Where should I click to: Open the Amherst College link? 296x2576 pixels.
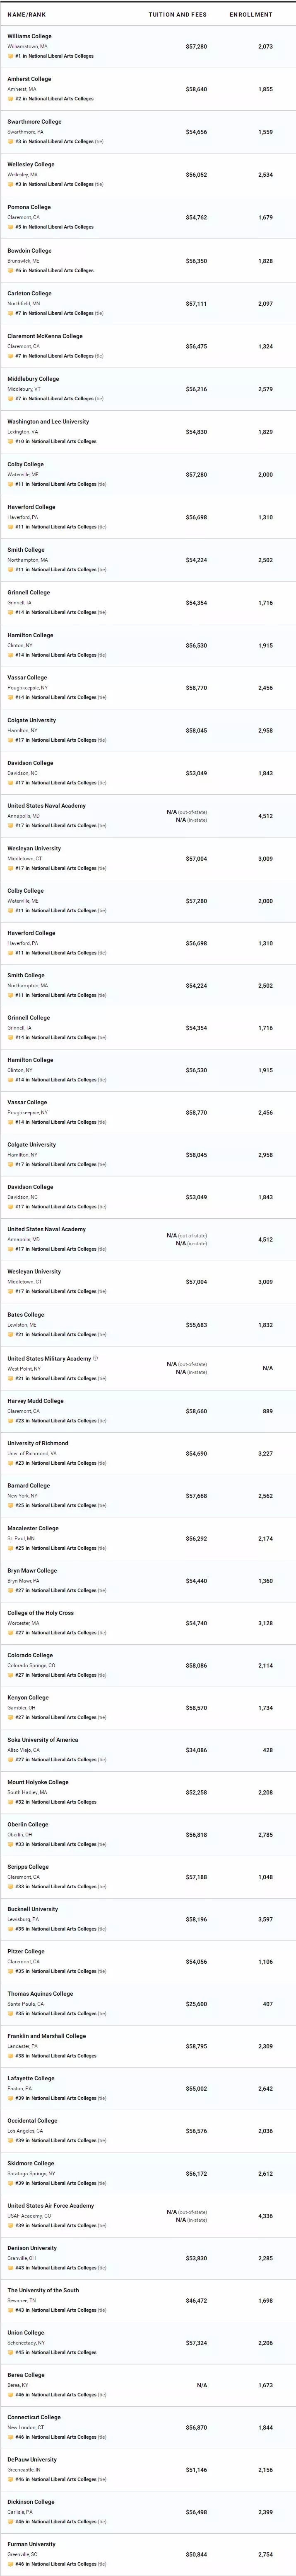[x=29, y=79]
